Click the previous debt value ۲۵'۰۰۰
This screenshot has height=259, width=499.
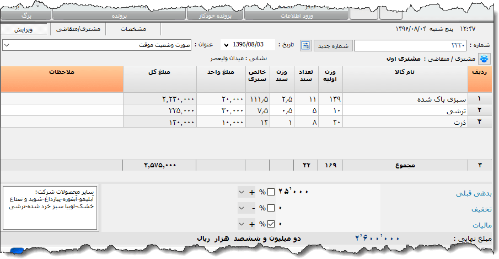(293, 192)
